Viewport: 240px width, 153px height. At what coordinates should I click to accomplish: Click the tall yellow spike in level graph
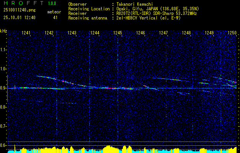point(15,149)
